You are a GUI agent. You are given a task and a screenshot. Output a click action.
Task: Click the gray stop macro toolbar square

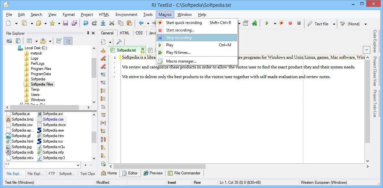(299, 23)
